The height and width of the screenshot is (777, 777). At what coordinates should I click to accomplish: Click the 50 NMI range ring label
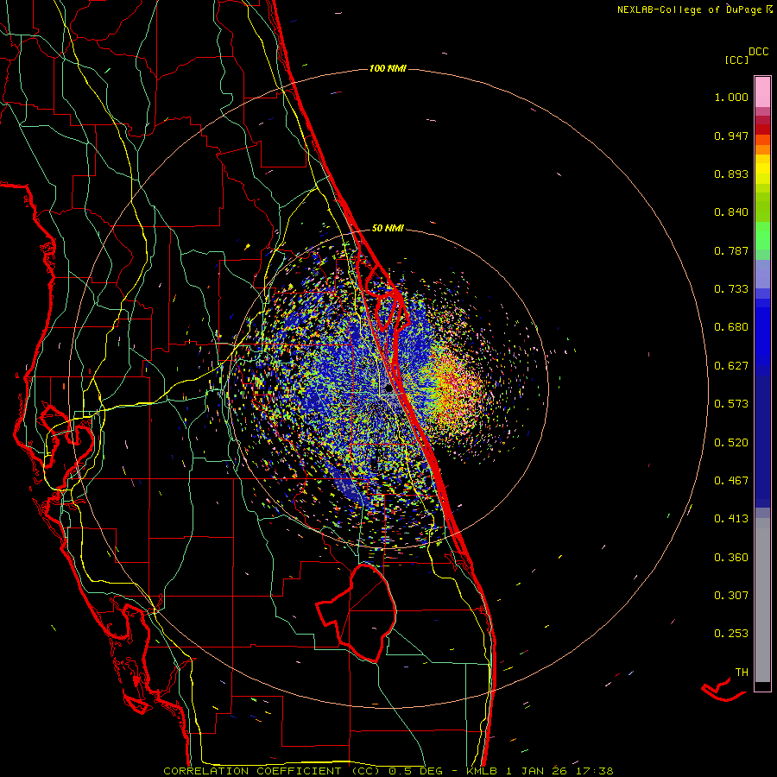click(x=388, y=229)
